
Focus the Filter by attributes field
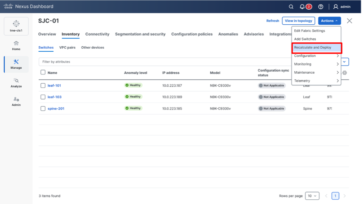click(x=165, y=62)
